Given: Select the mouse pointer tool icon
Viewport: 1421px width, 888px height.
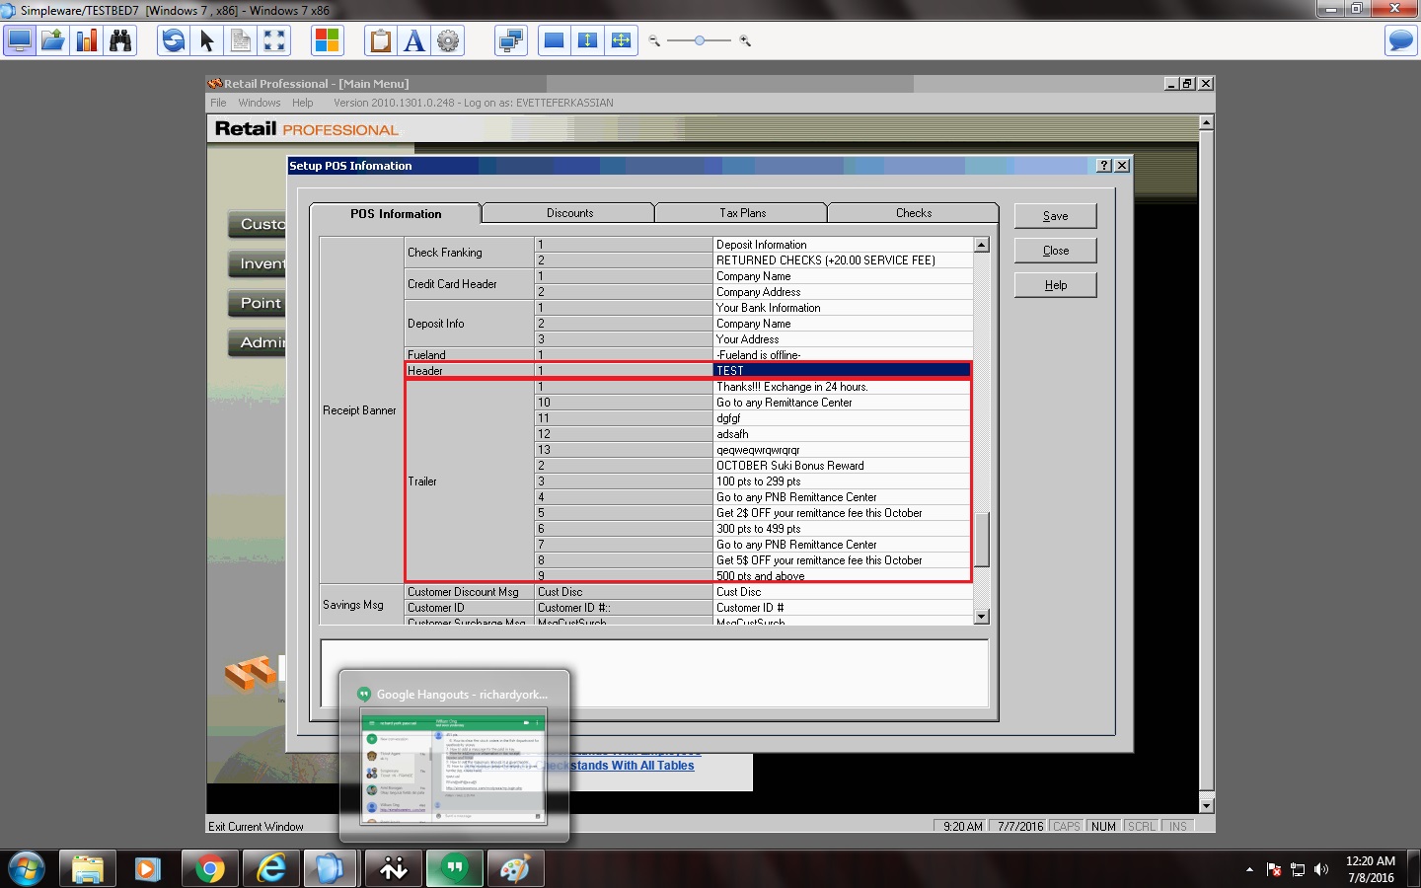Looking at the screenshot, I should [x=206, y=40].
